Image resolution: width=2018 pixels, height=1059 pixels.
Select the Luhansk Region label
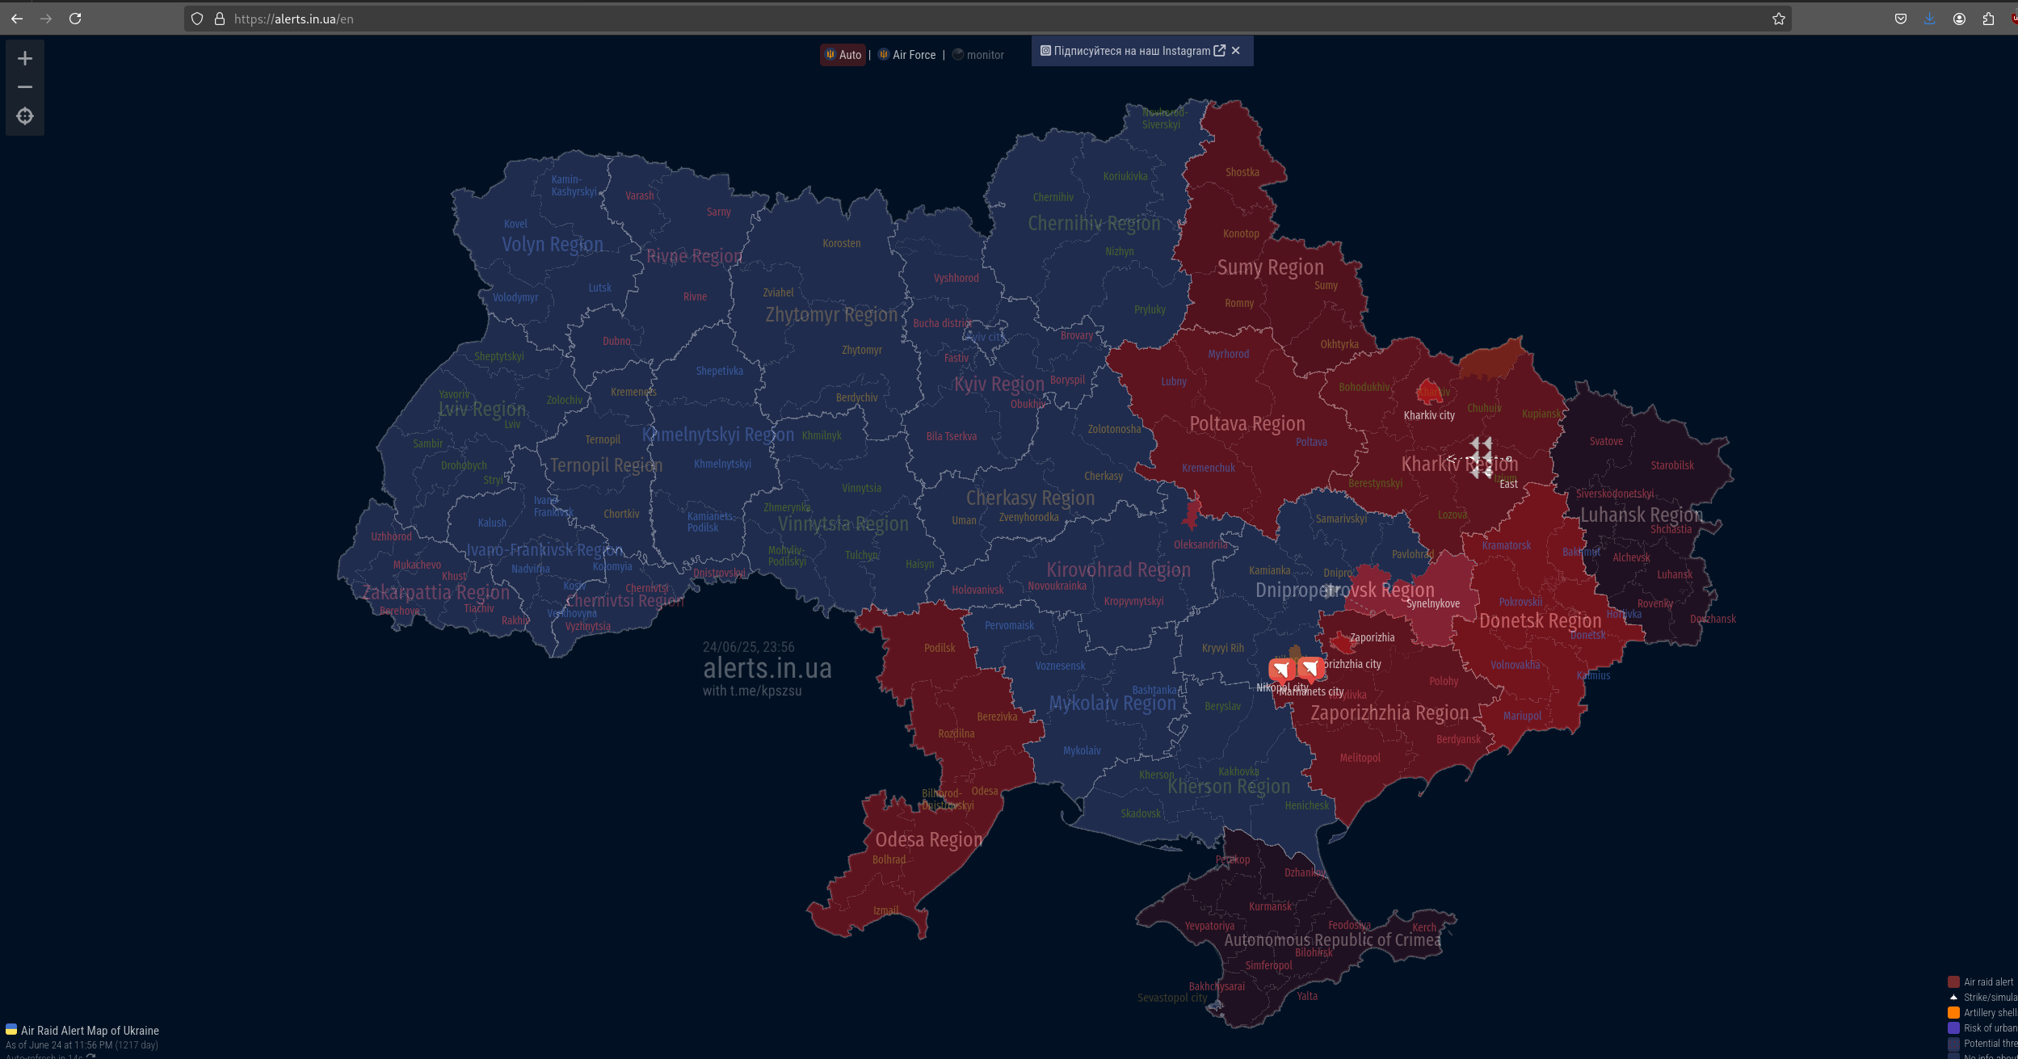[1641, 515]
